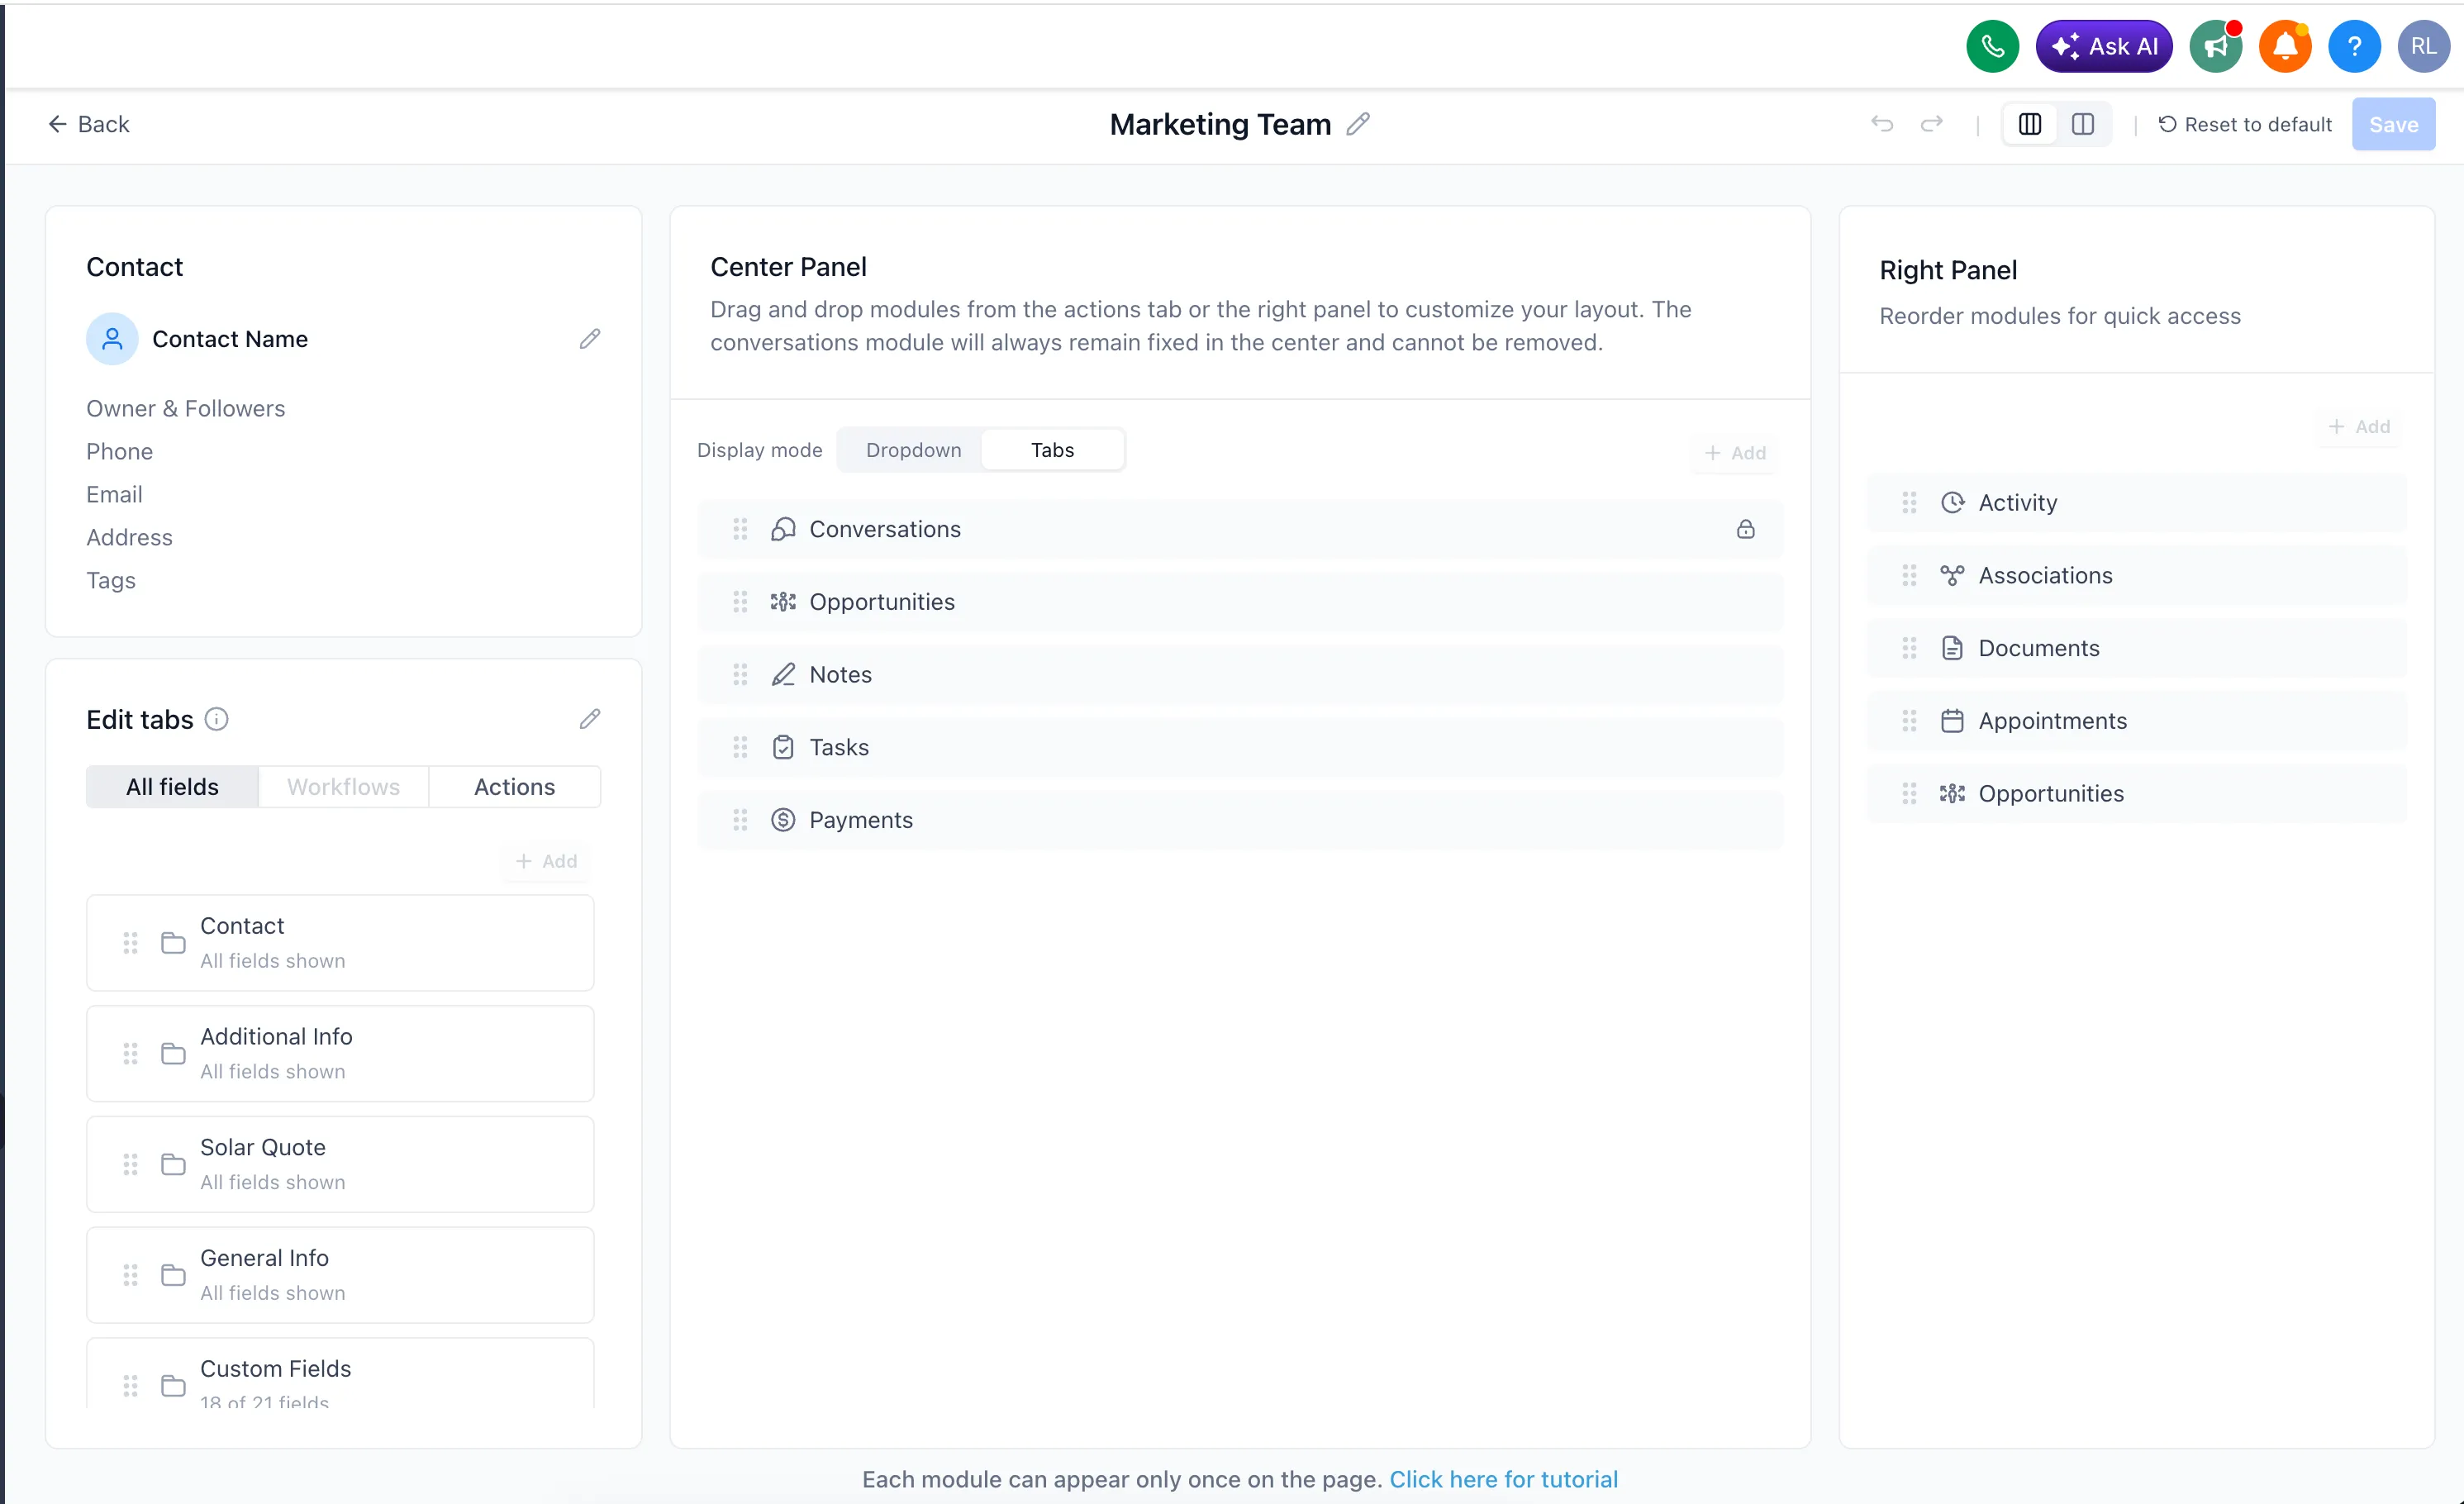Open notifications bell
Screen dimensions: 2464x1504
point(2285,46)
